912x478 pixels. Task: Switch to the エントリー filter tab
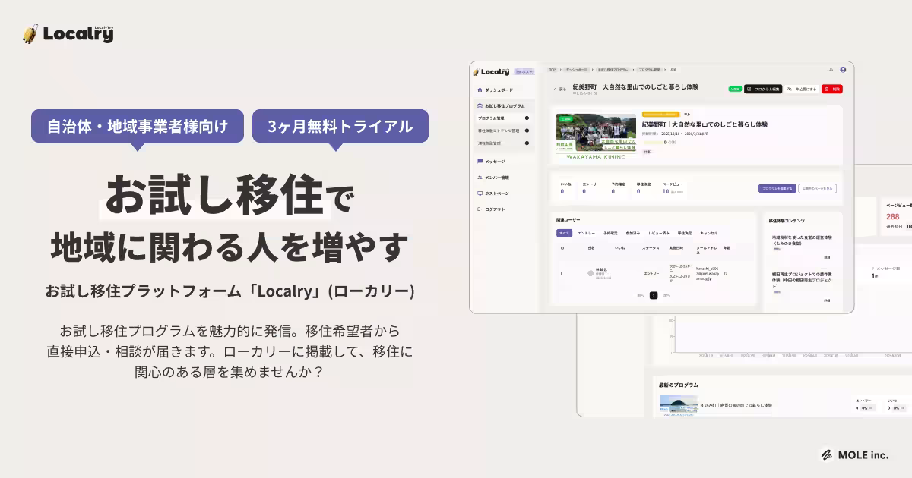coord(587,233)
